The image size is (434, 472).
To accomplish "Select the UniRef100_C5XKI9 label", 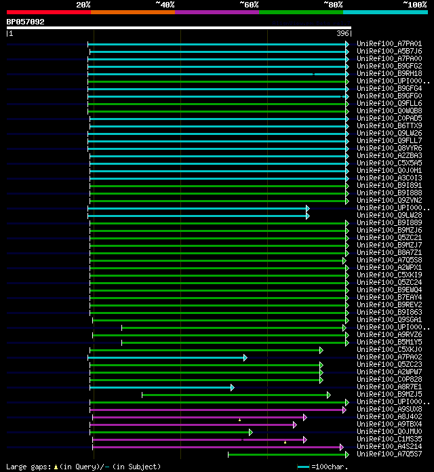I will 389,275.
